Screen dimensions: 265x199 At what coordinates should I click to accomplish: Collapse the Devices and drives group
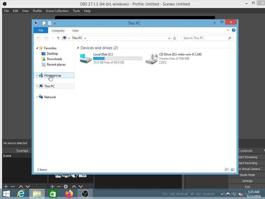click(78, 48)
